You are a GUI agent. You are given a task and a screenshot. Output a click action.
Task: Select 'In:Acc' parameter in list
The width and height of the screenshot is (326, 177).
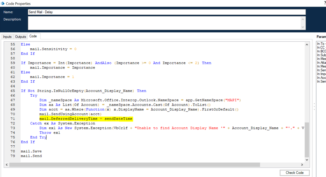321,78
